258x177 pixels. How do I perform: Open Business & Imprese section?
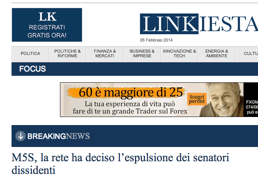142,53
